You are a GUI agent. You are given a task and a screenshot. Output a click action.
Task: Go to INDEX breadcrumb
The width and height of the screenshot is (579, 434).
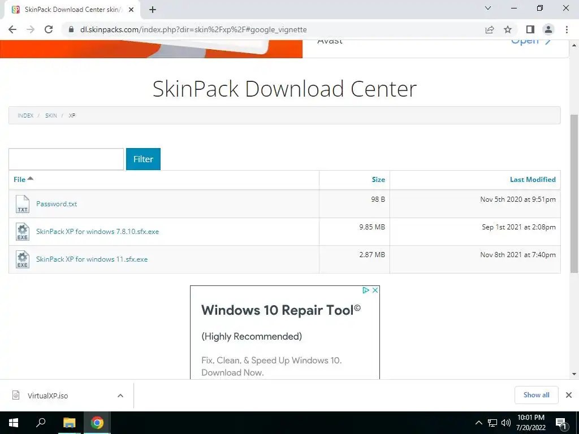pyautogui.click(x=25, y=115)
